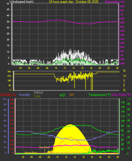
Task: Click '0.6' on the red rainfall axis
Action: point(12,145)
